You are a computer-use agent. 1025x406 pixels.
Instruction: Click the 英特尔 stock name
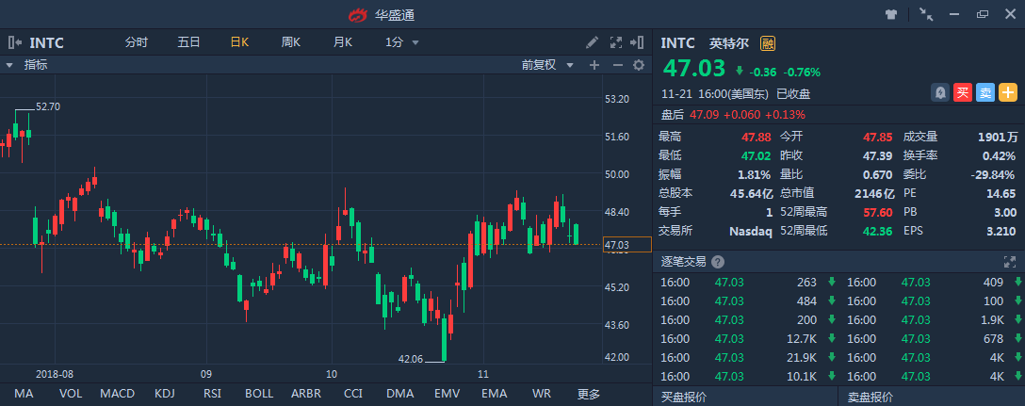[x=730, y=44]
